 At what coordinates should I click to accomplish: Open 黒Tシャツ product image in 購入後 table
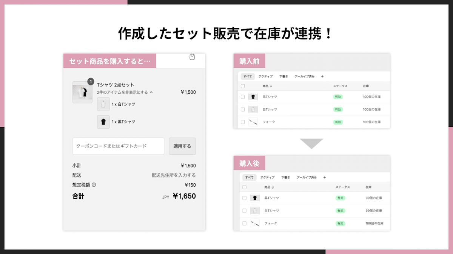click(255, 198)
